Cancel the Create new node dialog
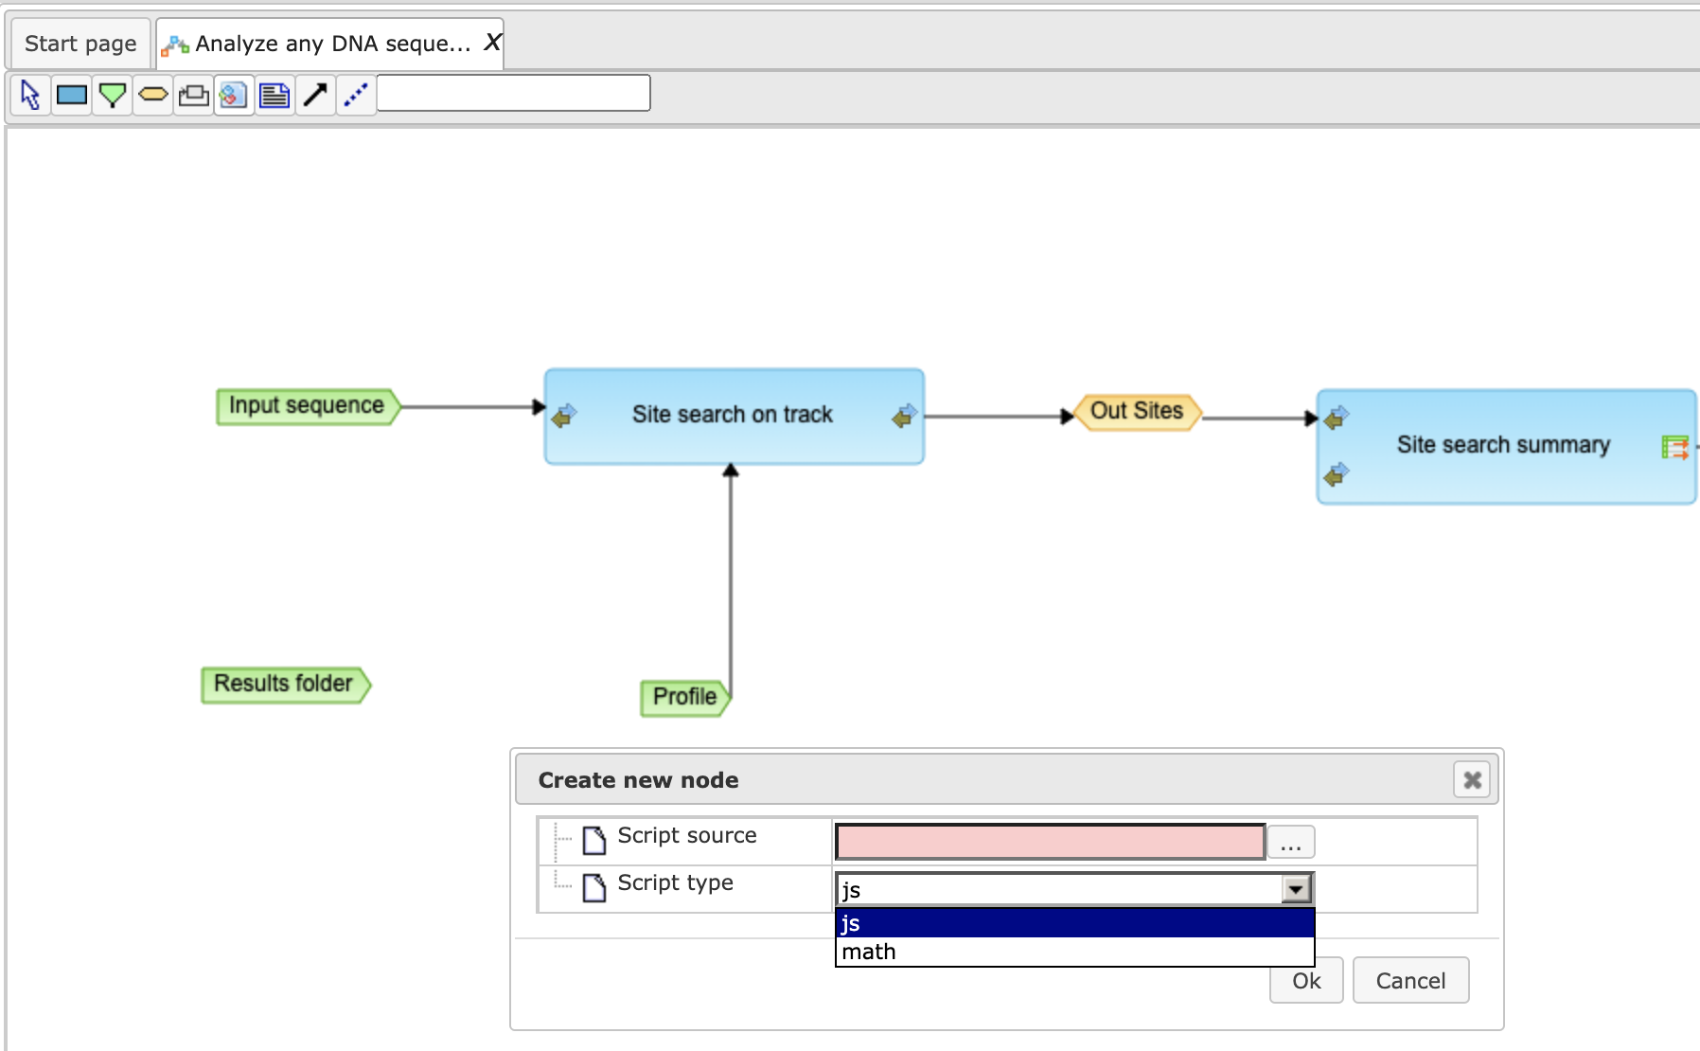 coord(1410,980)
